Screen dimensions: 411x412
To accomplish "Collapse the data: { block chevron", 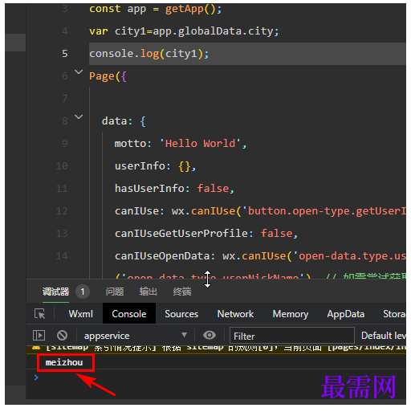I will (x=79, y=117).
